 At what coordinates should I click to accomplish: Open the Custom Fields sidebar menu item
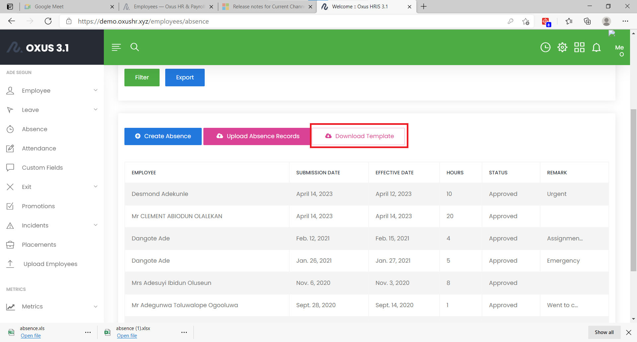click(x=52, y=168)
